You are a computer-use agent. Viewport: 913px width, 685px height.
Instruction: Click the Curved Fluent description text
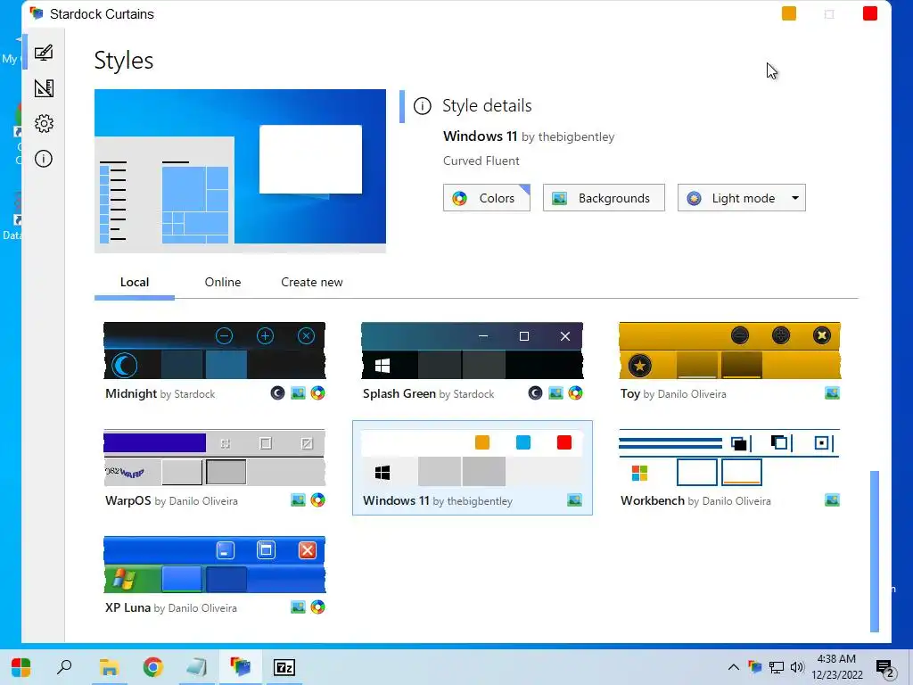(481, 161)
